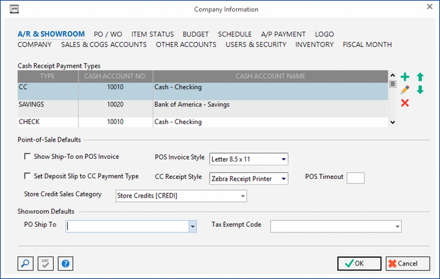Click the pencil edit payment type icon
Viewport: 440px width, 279px height.
pos(404,90)
